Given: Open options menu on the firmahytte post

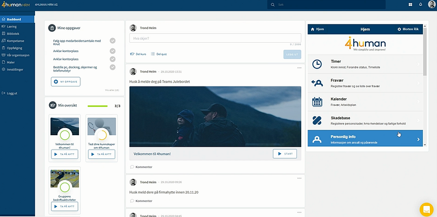Looking at the screenshot, I should [299, 178].
